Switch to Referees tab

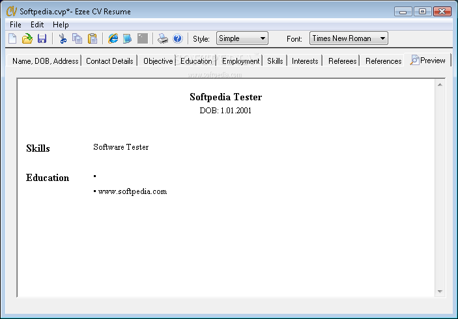(342, 61)
